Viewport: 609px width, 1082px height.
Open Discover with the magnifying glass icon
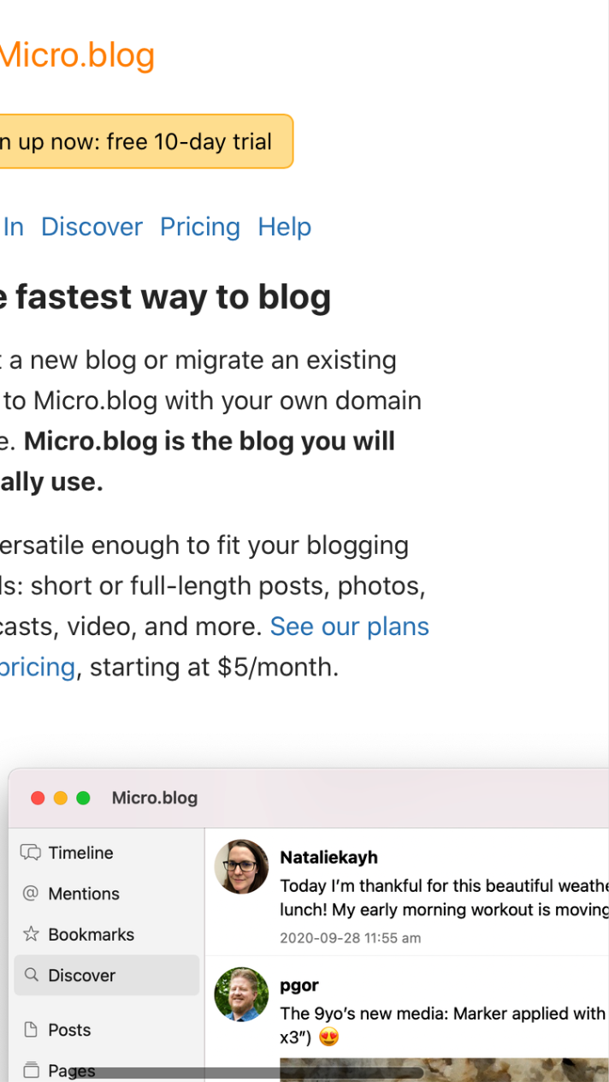click(31, 975)
